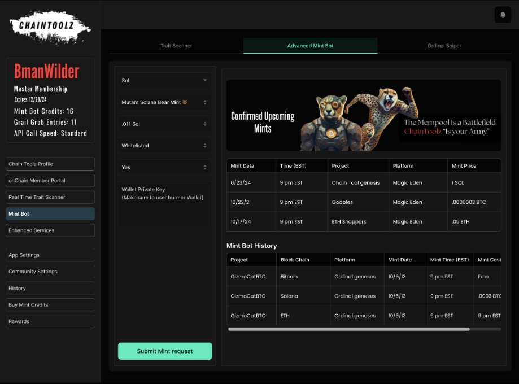Open the Yes option selector
The height and width of the screenshot is (384, 519).
164,167
